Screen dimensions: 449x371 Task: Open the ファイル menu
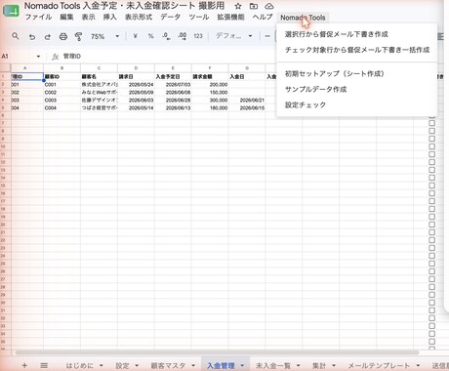coord(38,18)
